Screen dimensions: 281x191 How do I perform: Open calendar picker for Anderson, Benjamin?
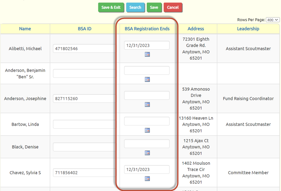[147, 79]
